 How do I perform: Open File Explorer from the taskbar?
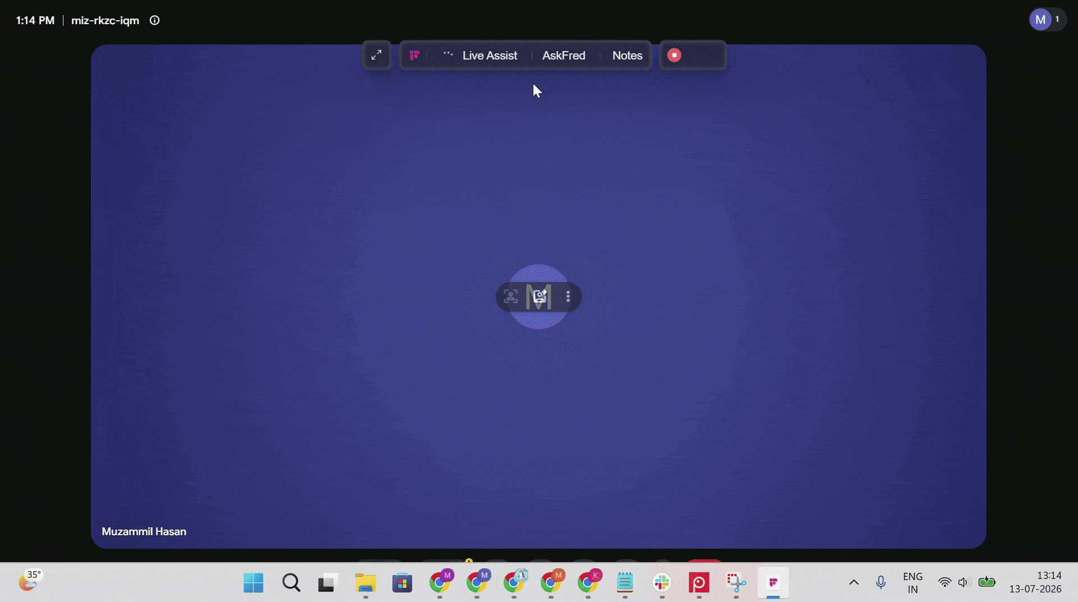pos(366,583)
